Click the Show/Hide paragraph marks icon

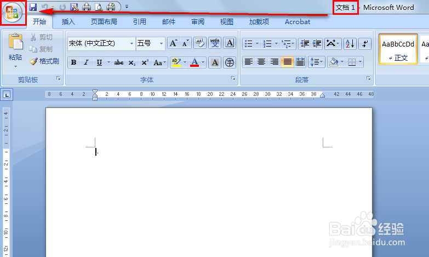point(365,43)
